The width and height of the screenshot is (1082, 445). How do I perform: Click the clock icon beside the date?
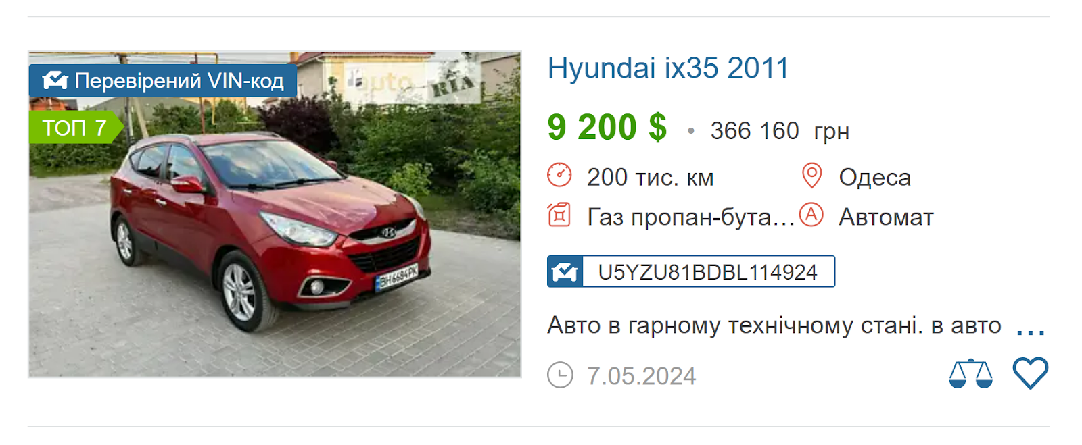[x=560, y=375]
